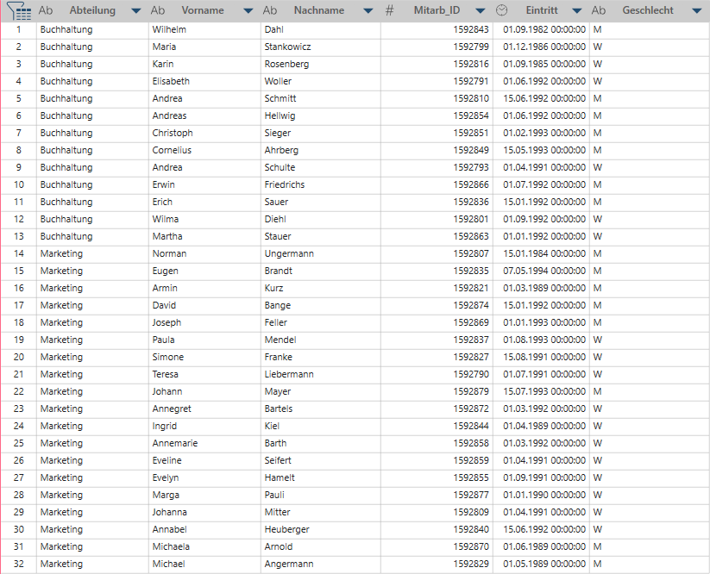The height and width of the screenshot is (574, 710).
Task: Click the cell Elisabeth
Action: click(x=204, y=81)
